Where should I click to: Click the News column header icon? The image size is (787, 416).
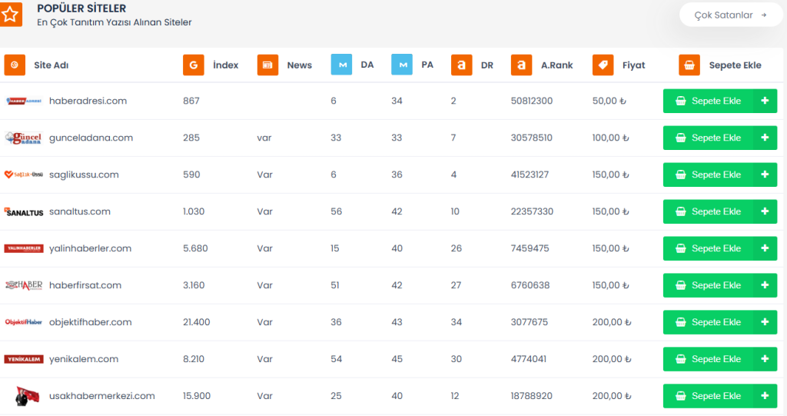coord(268,65)
